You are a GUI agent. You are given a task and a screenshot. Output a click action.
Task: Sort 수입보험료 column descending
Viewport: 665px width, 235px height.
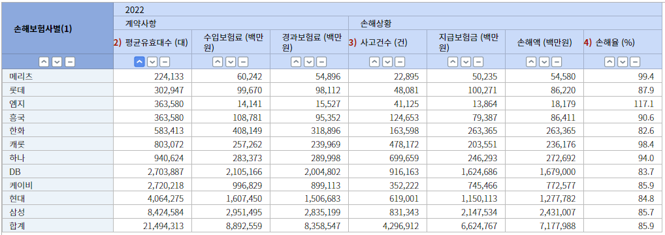tap(231, 62)
